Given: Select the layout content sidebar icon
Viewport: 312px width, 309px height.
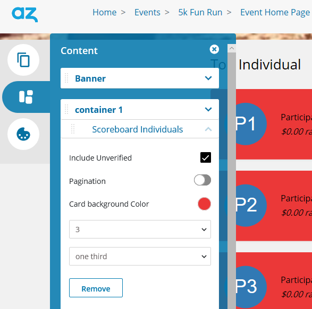Looking at the screenshot, I should [x=26, y=97].
